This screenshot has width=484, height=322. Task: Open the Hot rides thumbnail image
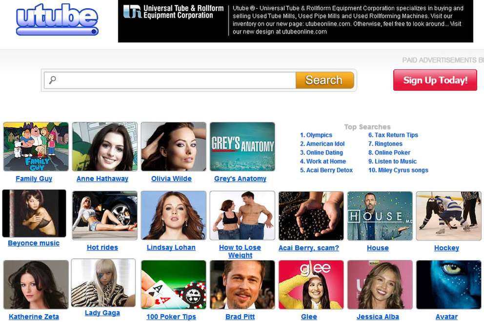104,215
